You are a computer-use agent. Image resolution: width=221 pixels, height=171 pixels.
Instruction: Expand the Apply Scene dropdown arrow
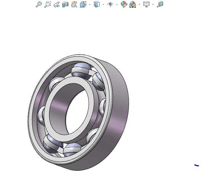[139, 4]
